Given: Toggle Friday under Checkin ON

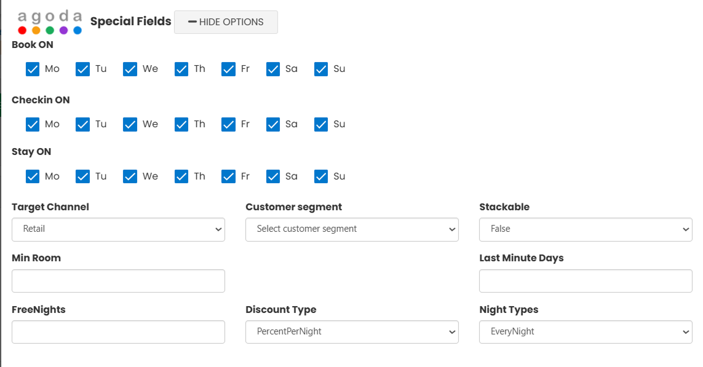Looking at the screenshot, I should pyautogui.click(x=229, y=124).
